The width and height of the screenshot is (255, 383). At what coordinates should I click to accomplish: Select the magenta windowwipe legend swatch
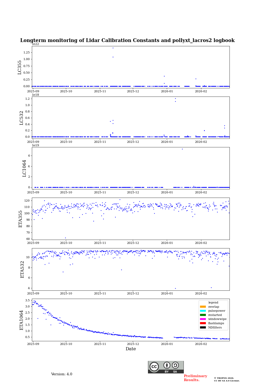coord(203,319)
